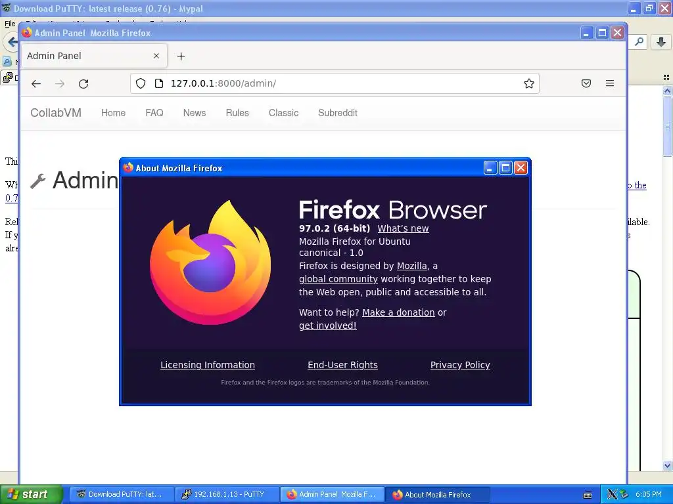Open the Save to Pocket icon

pos(586,83)
